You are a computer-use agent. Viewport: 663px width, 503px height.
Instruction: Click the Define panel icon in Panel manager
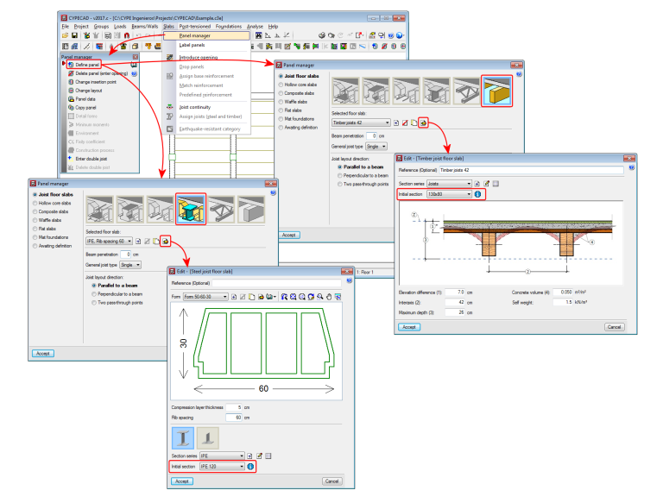(x=71, y=65)
